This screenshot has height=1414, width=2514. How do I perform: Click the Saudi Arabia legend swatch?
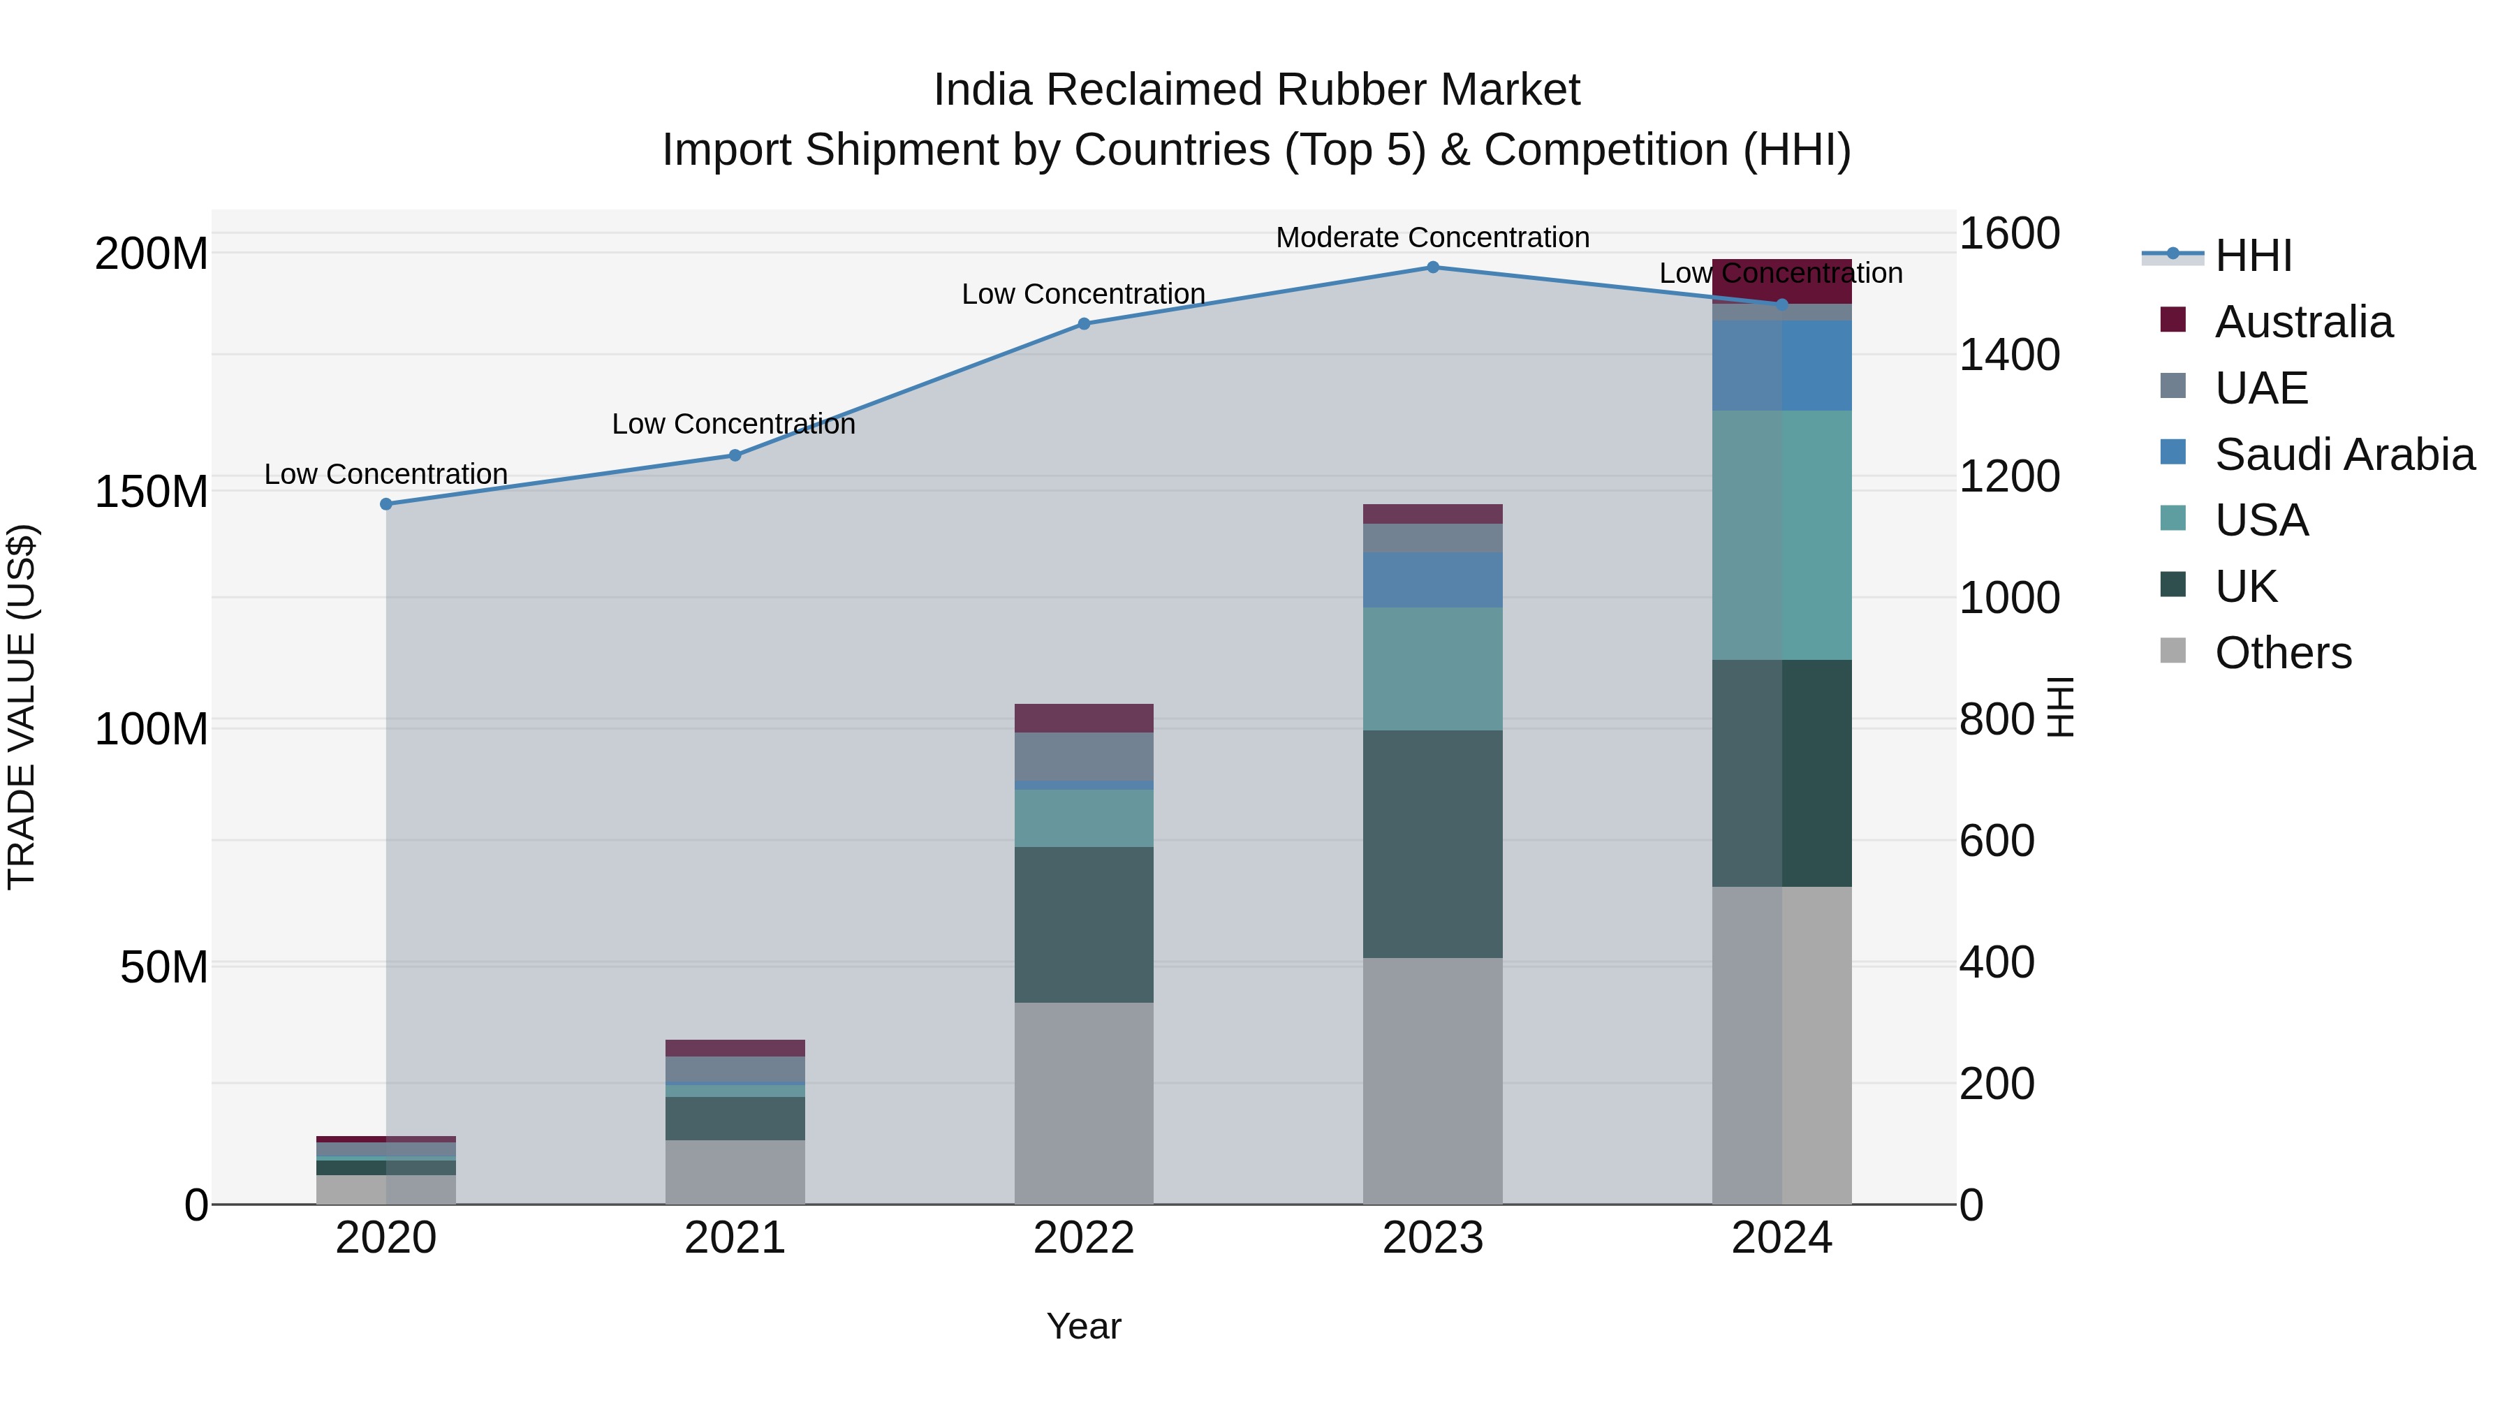pos(2173,452)
